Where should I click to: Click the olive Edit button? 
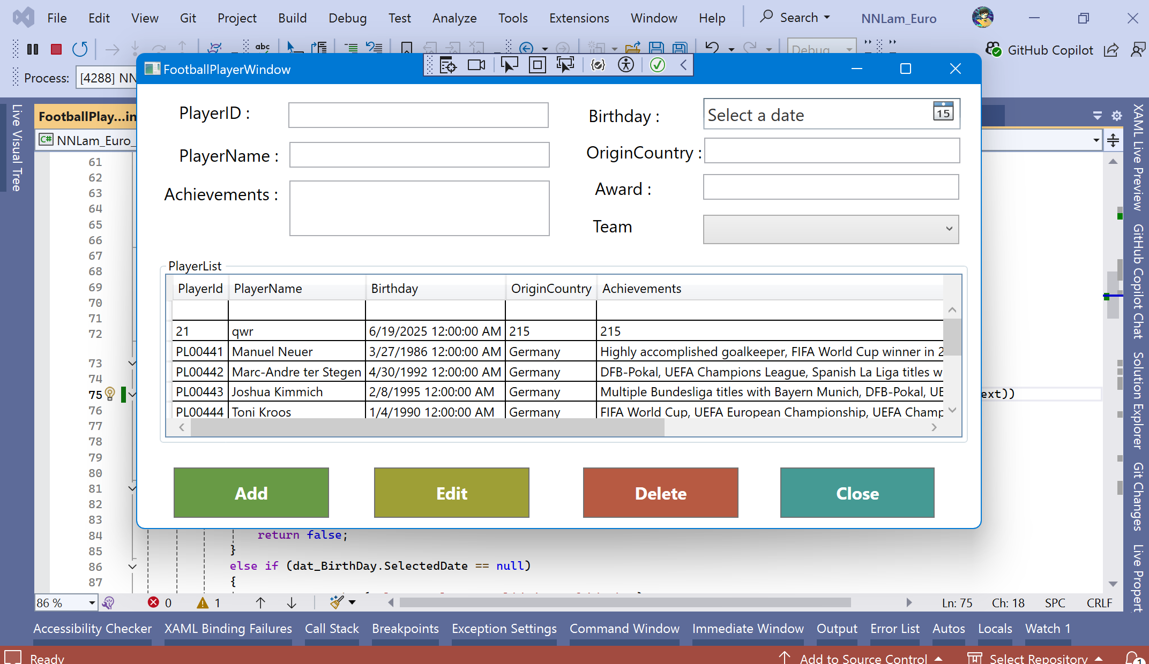[451, 493]
